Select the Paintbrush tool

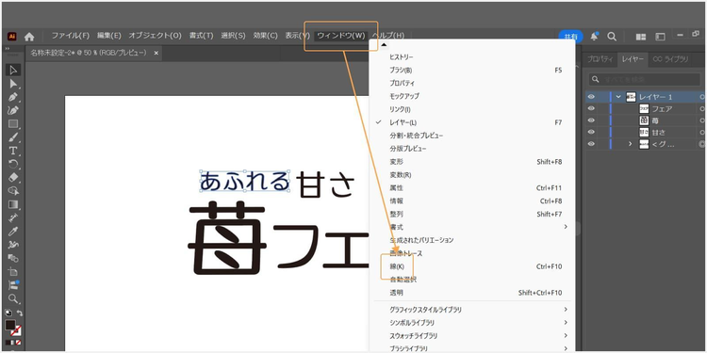tap(13, 137)
